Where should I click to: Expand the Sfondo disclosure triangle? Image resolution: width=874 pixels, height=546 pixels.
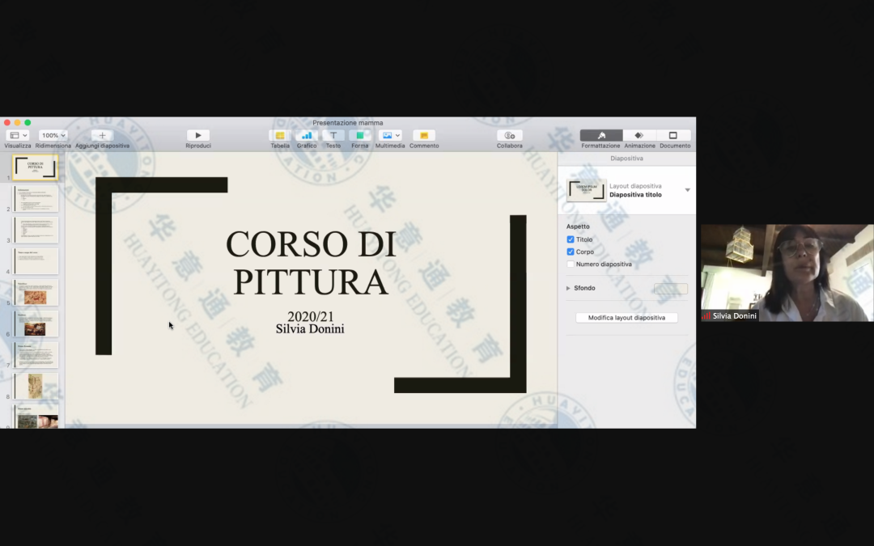coord(568,288)
